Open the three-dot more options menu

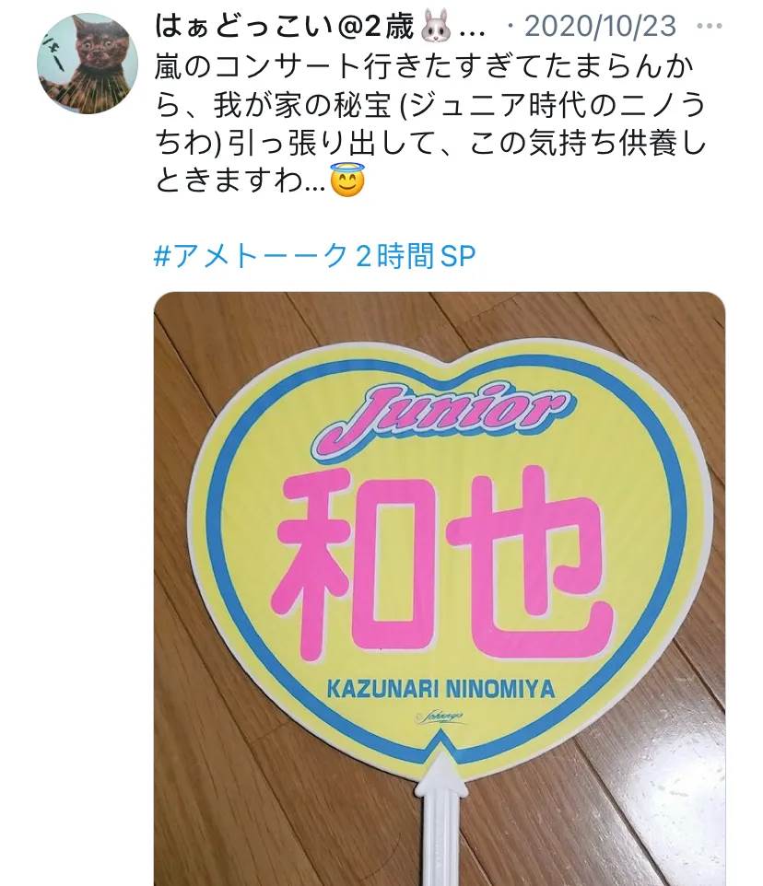[x=710, y=27]
